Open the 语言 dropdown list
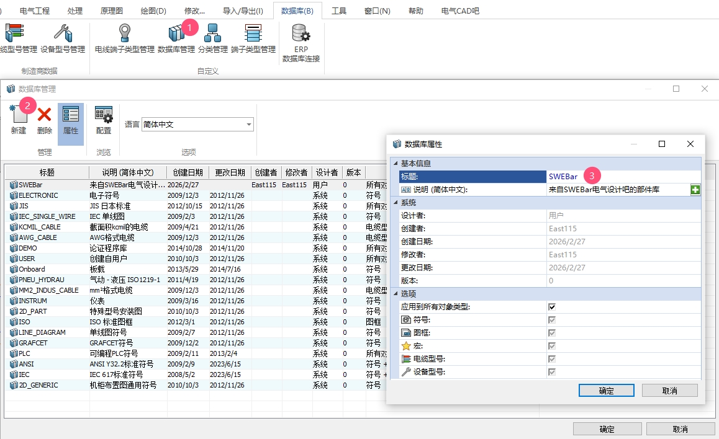Viewport: 719px width, 439px height. point(249,125)
